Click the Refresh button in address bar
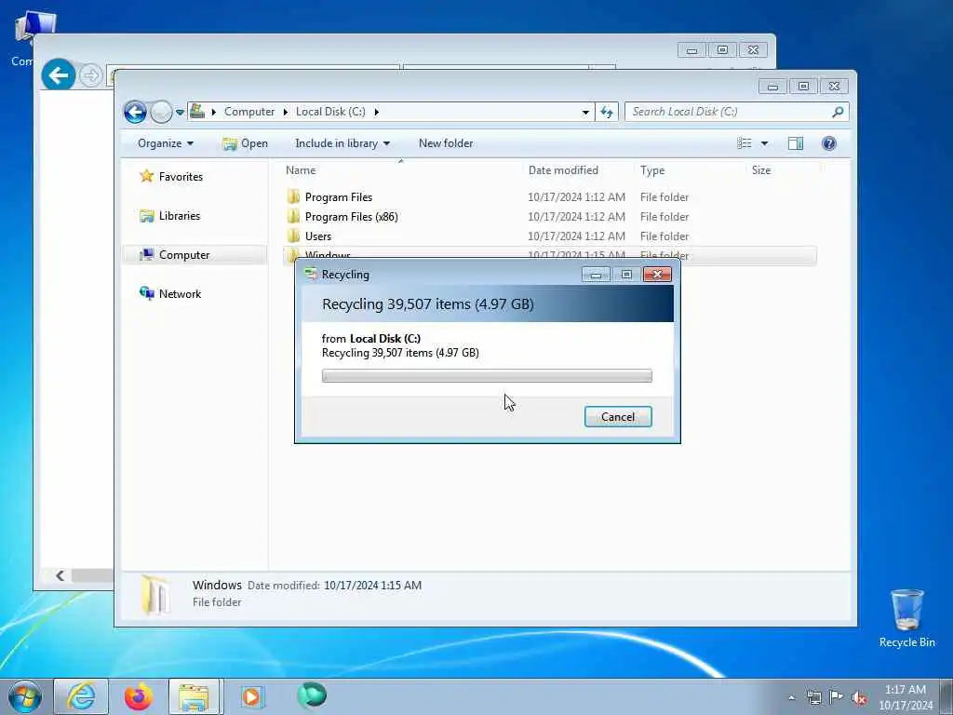The image size is (953, 715). point(607,112)
